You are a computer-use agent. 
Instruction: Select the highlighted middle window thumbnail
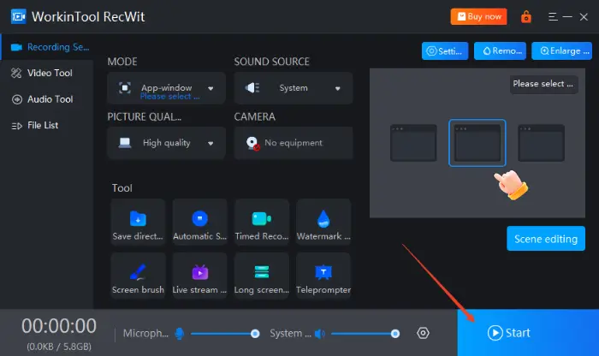click(477, 142)
